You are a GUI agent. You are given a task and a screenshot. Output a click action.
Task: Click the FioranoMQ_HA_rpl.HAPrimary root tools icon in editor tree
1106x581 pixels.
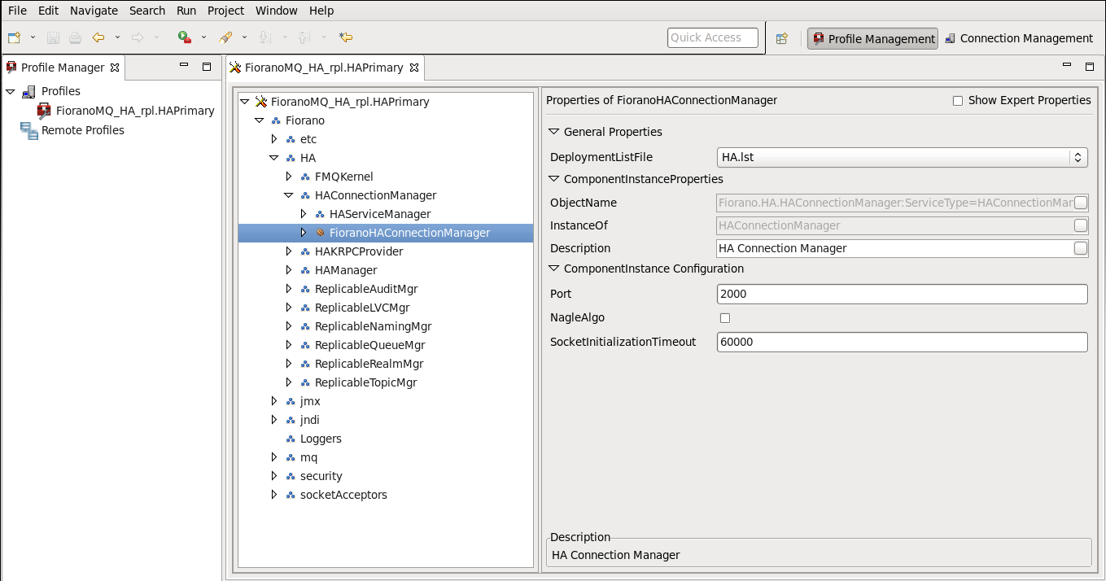pyautogui.click(x=261, y=102)
